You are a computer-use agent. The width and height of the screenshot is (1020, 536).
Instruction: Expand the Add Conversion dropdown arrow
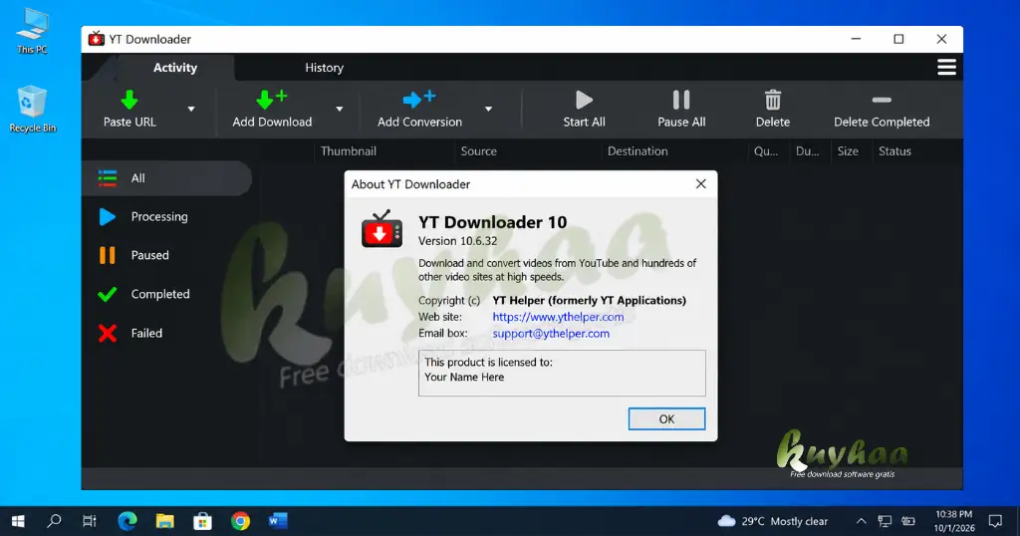[488, 110]
